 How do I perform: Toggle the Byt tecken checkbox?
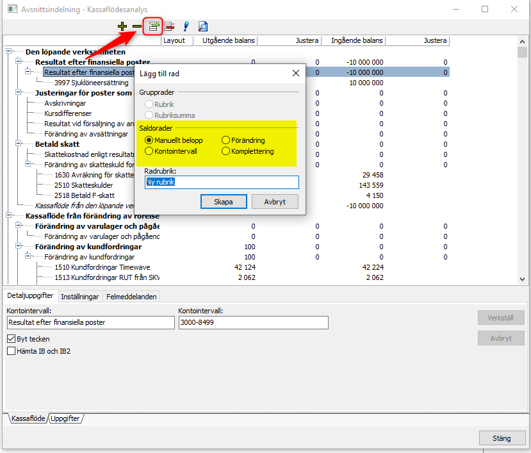tap(11, 339)
